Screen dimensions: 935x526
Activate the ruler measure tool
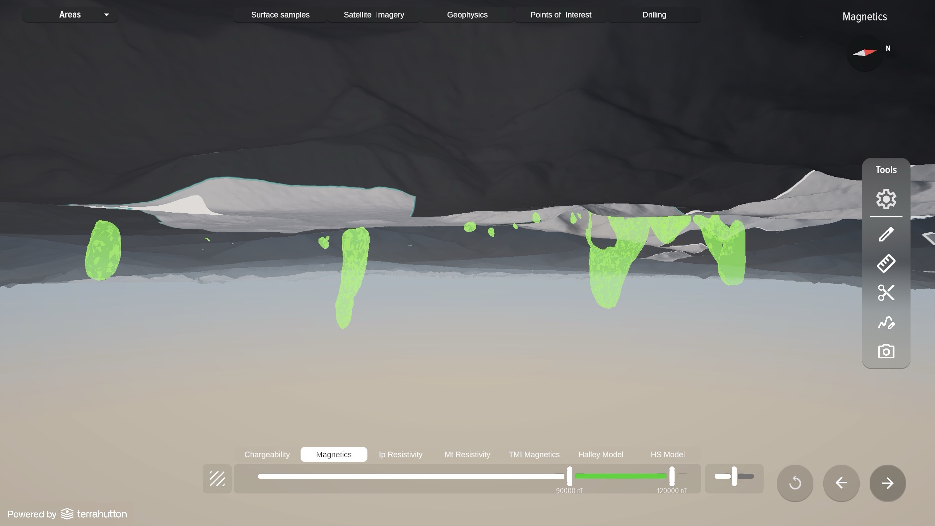tap(886, 263)
